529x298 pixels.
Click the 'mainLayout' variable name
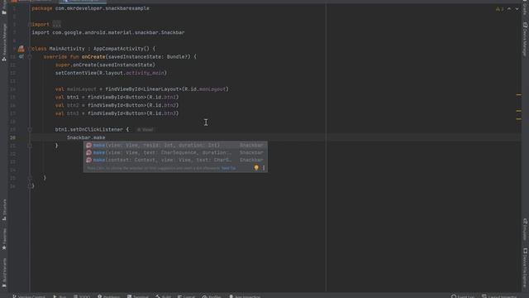82,89
